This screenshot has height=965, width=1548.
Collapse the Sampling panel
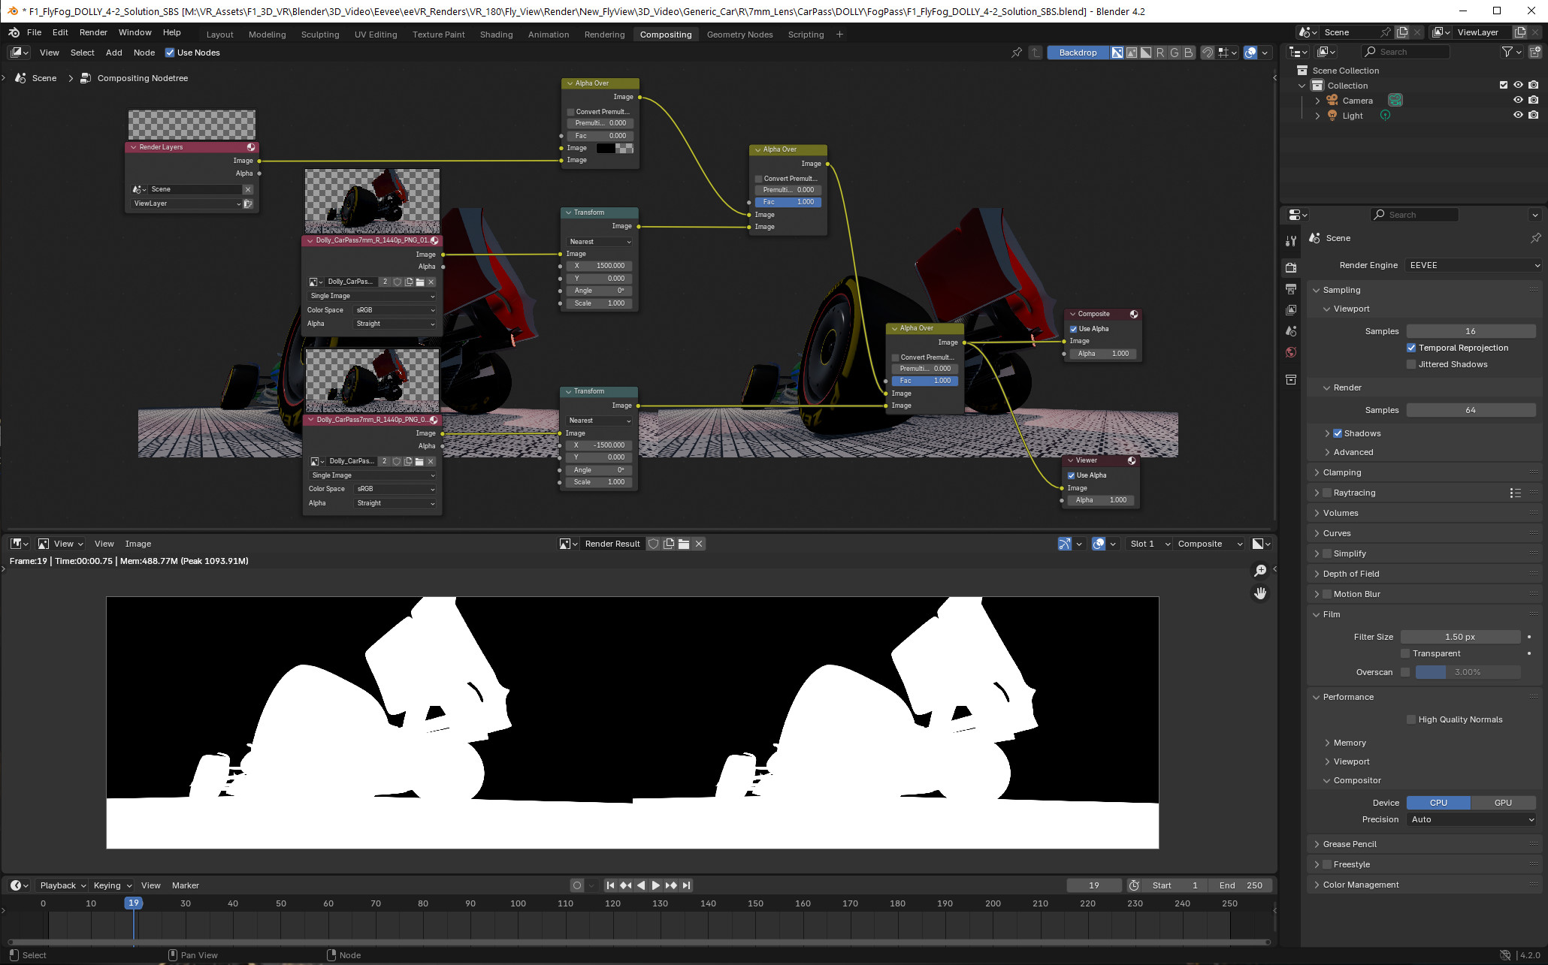coord(1341,290)
